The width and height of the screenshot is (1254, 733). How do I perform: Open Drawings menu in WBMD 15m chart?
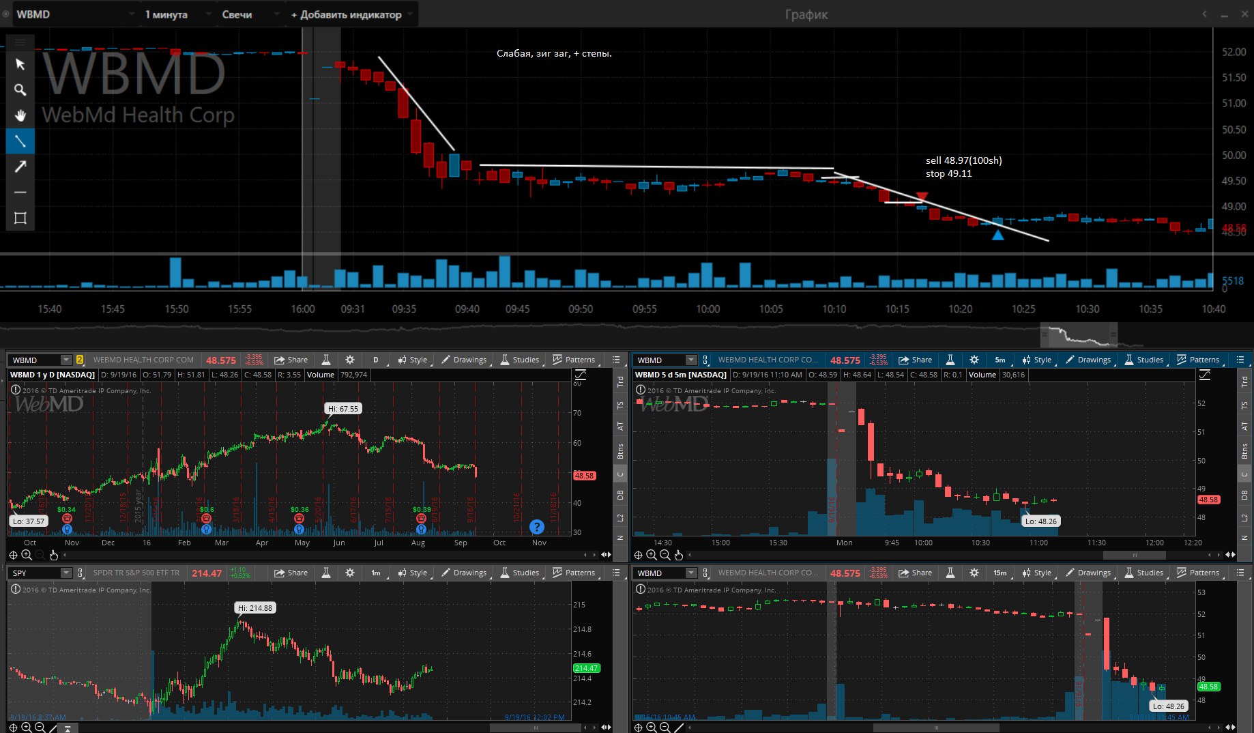1088,573
